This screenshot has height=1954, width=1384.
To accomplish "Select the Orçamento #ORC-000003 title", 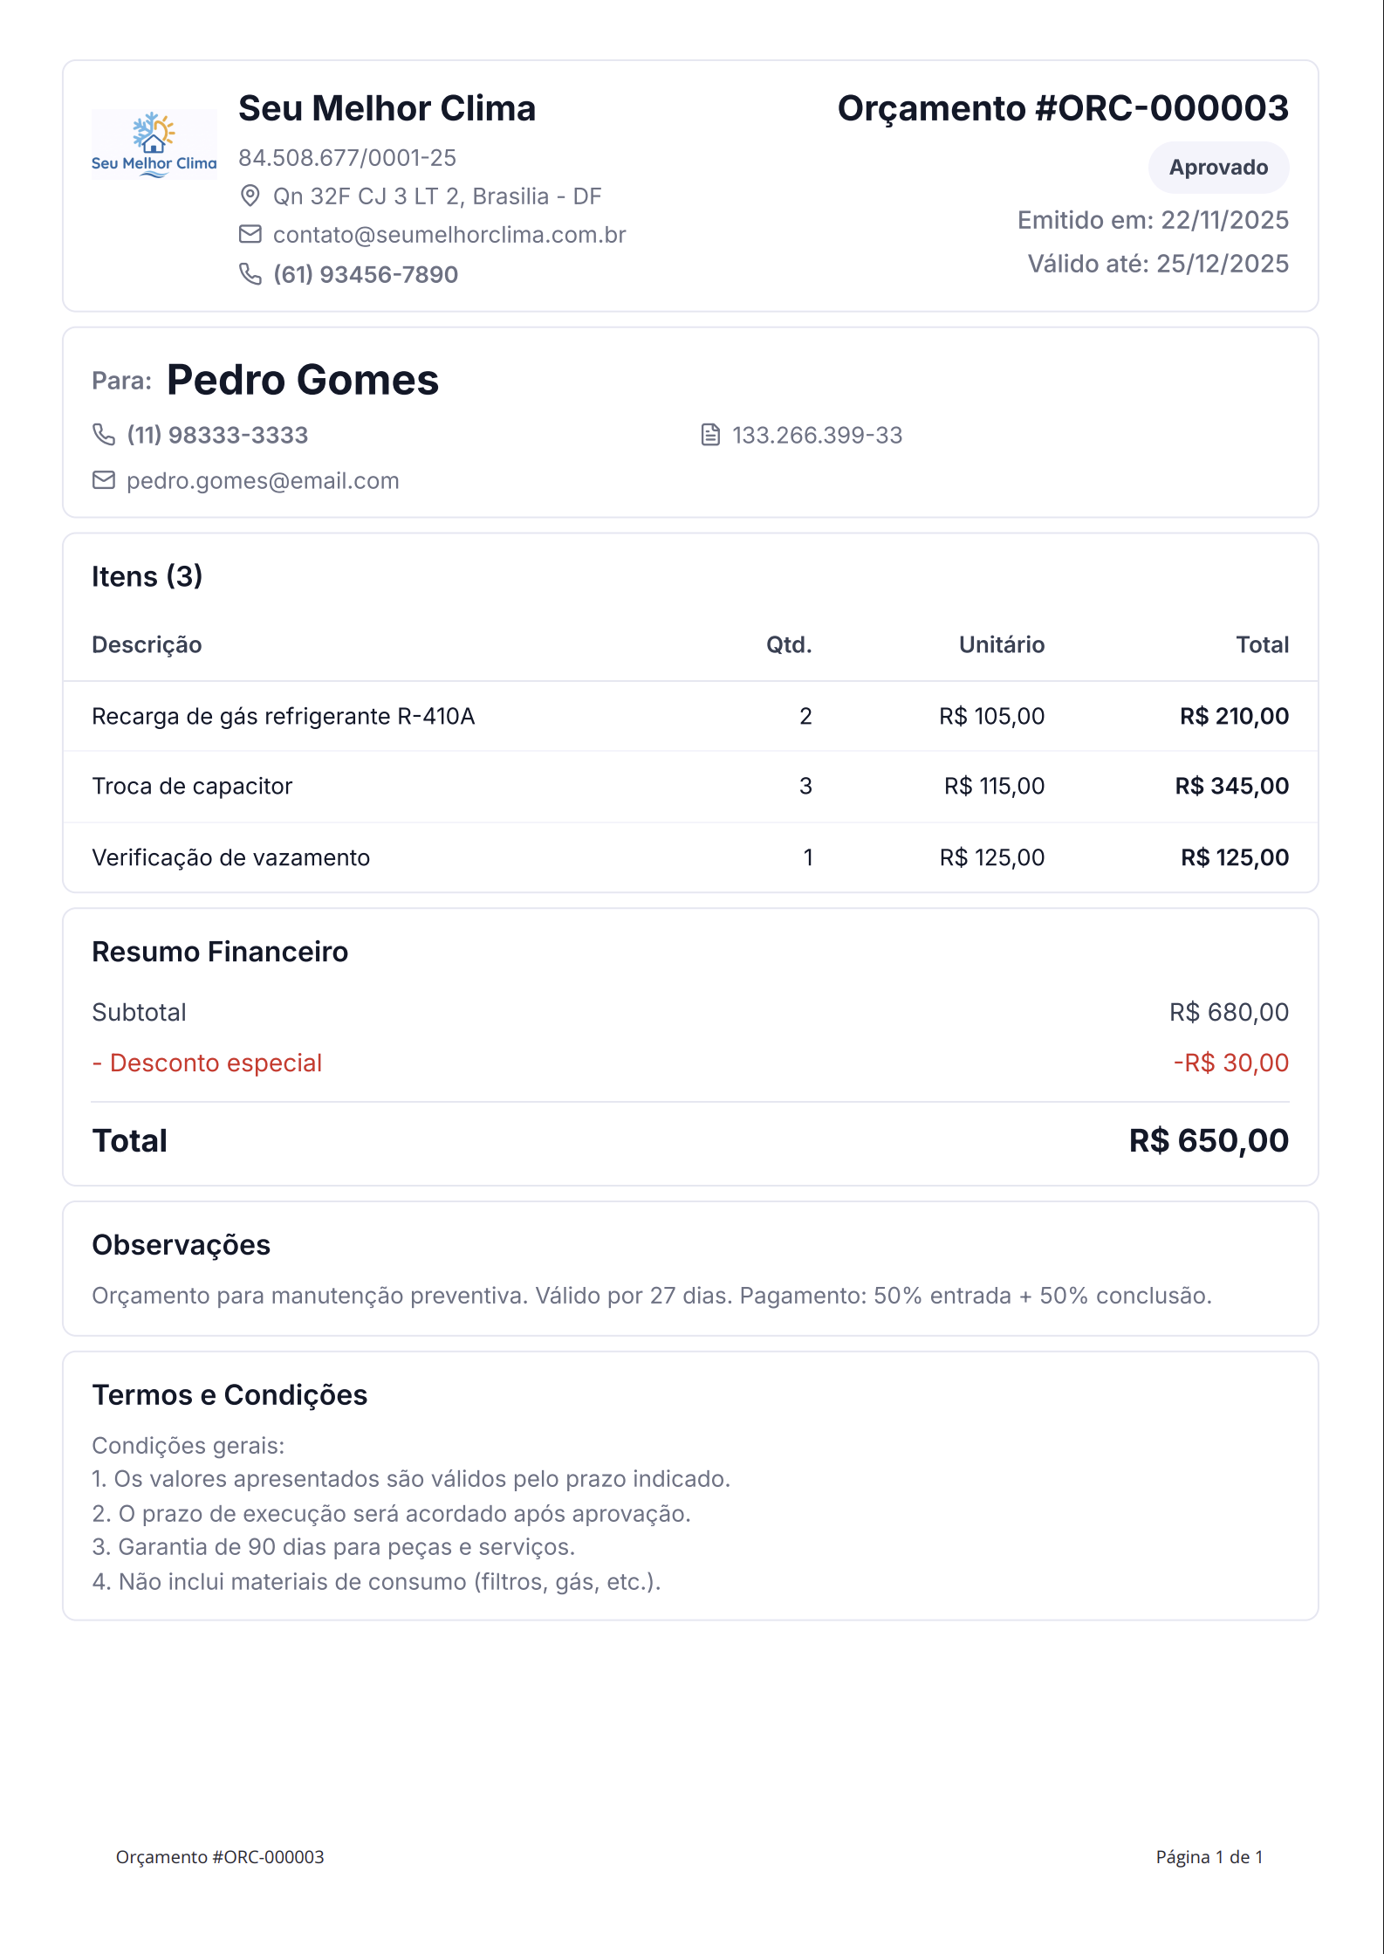I will [1062, 108].
